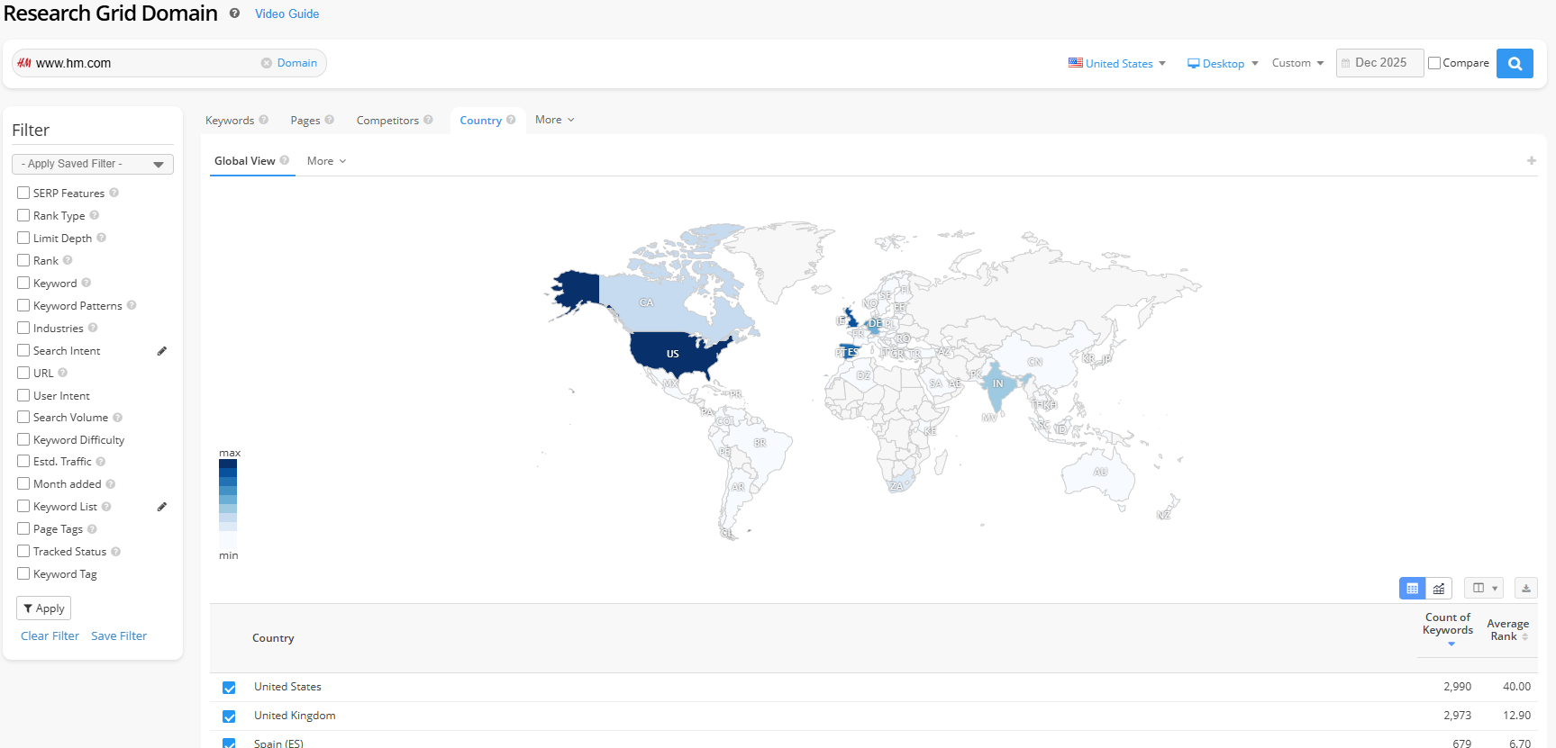
Task: Switch to the Keywords tab
Action: click(230, 121)
